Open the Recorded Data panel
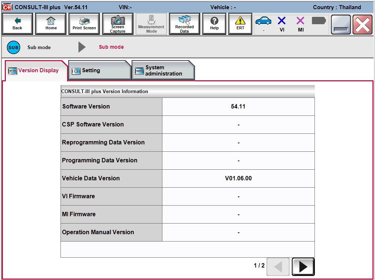Viewport: 375px width, 280px height. (x=184, y=23)
